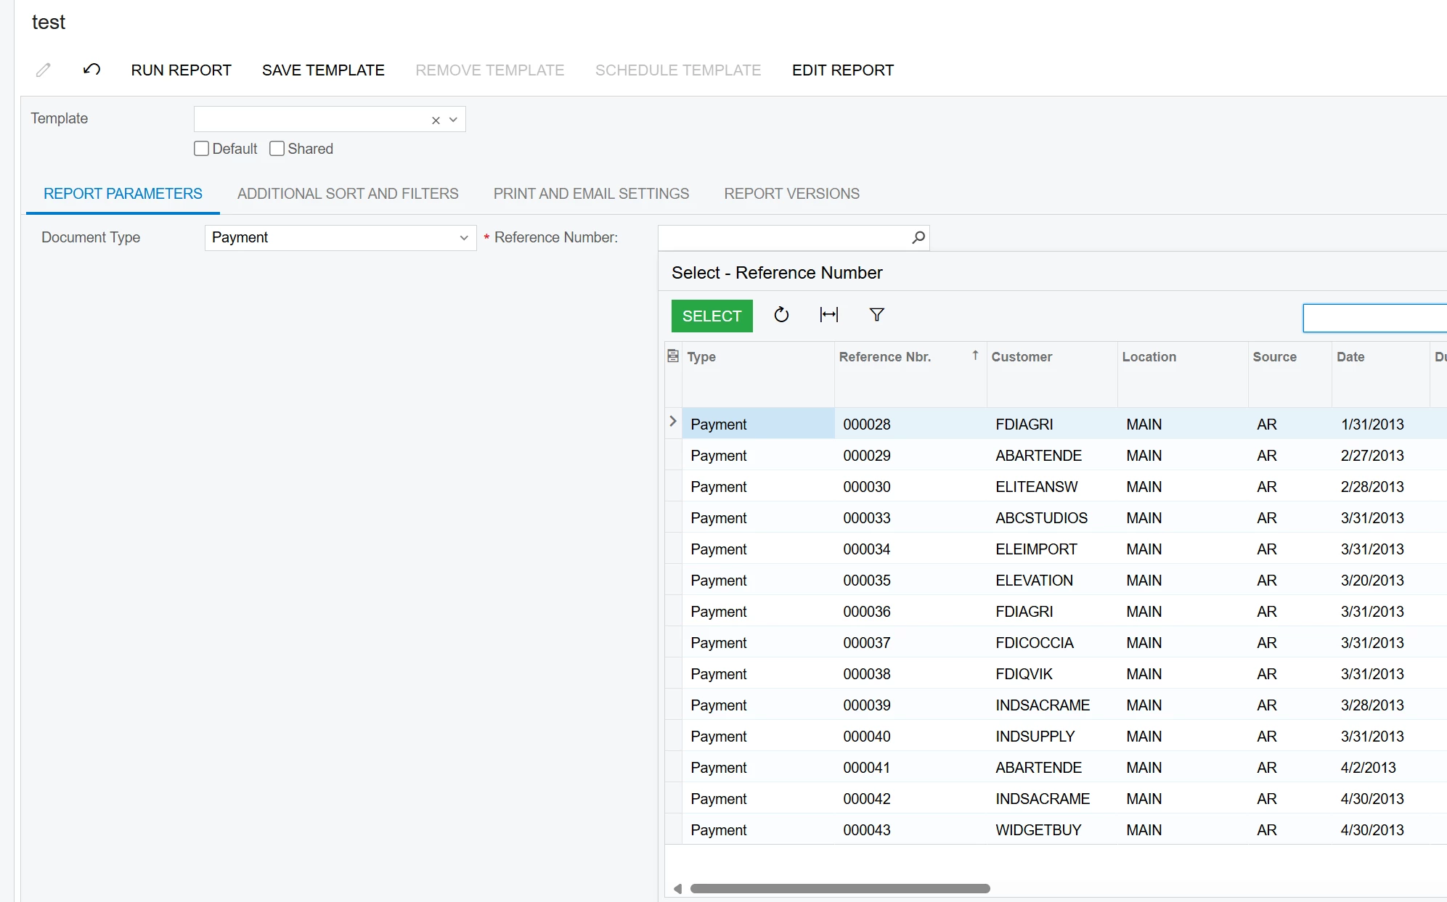Clear template with the X icon
The width and height of the screenshot is (1447, 902).
(x=436, y=120)
